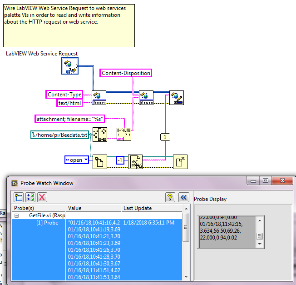Select the -1 numeric constant
The height and width of the screenshot is (285, 296).
pos(120,160)
